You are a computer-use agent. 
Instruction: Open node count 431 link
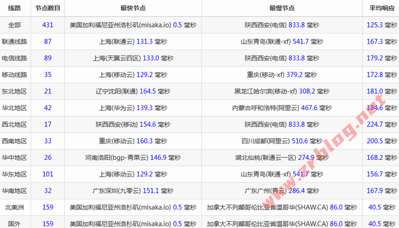(47, 25)
